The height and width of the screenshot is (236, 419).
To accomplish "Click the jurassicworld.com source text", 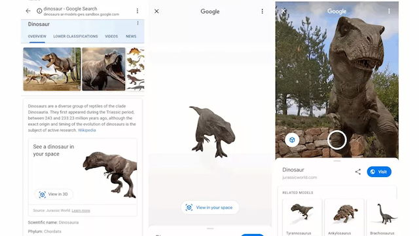I will tap(300, 178).
